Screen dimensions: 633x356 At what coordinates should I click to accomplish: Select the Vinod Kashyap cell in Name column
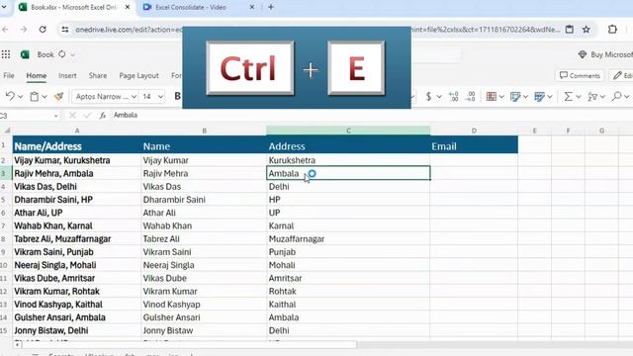[204, 305]
